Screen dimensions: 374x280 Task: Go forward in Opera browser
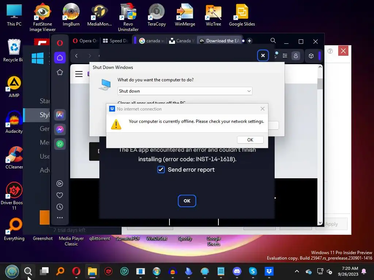click(90, 56)
